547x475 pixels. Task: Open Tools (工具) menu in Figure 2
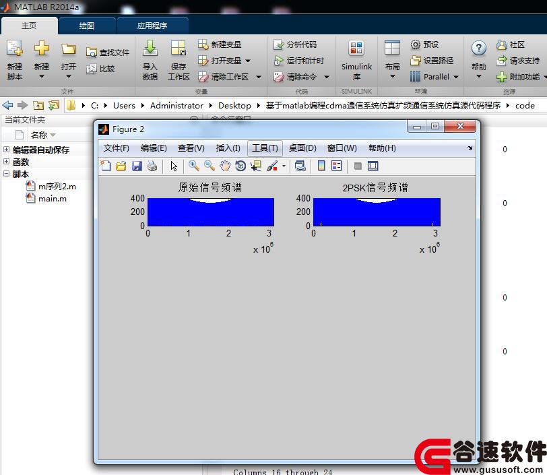[x=265, y=148]
